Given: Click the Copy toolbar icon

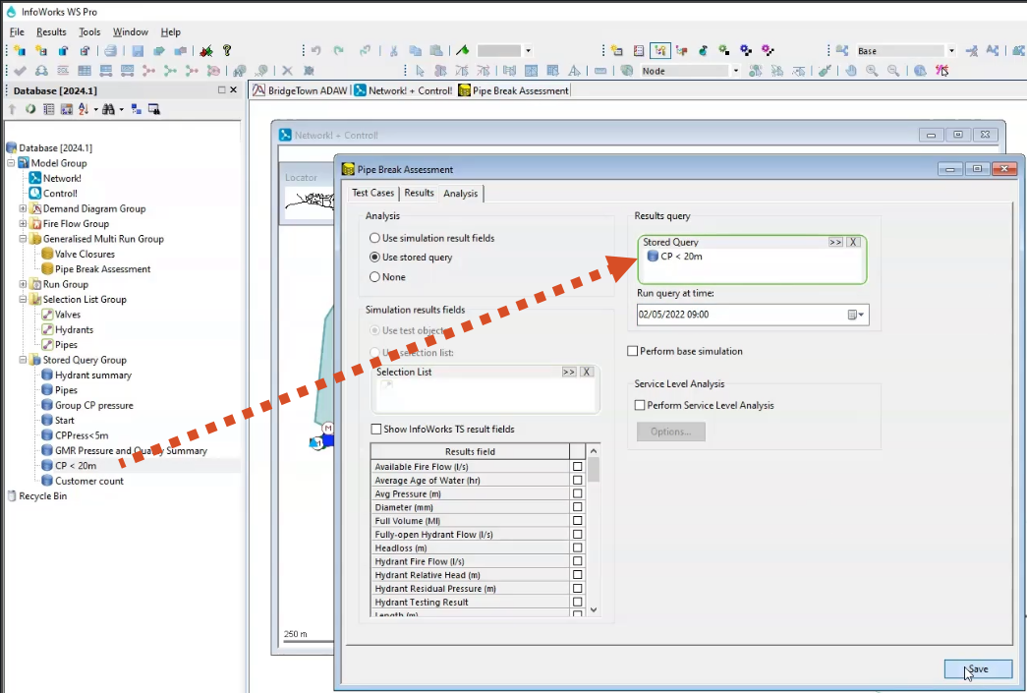Looking at the screenshot, I should tap(416, 50).
